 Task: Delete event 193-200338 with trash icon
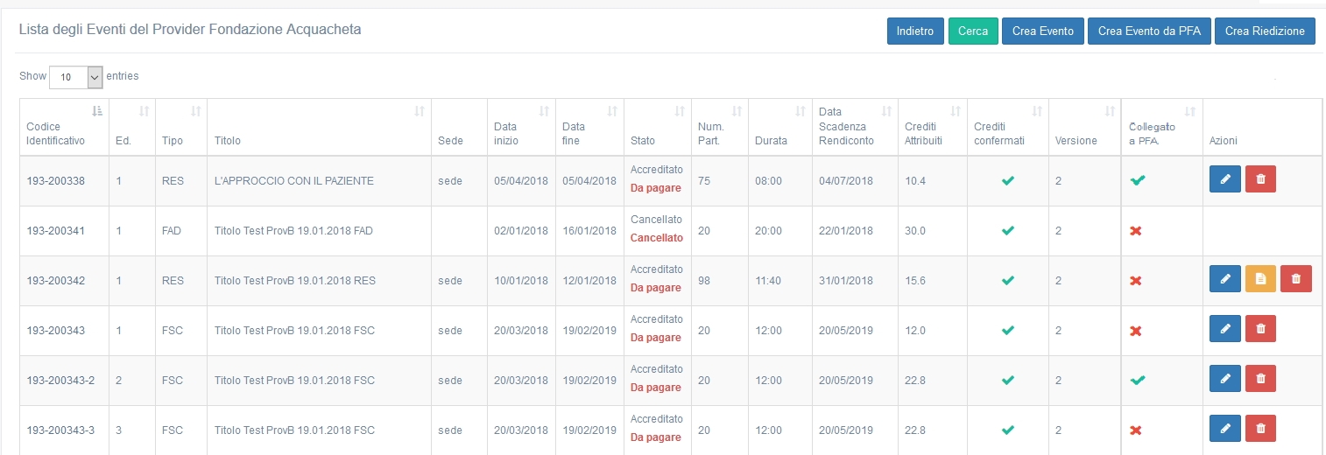click(x=1260, y=178)
